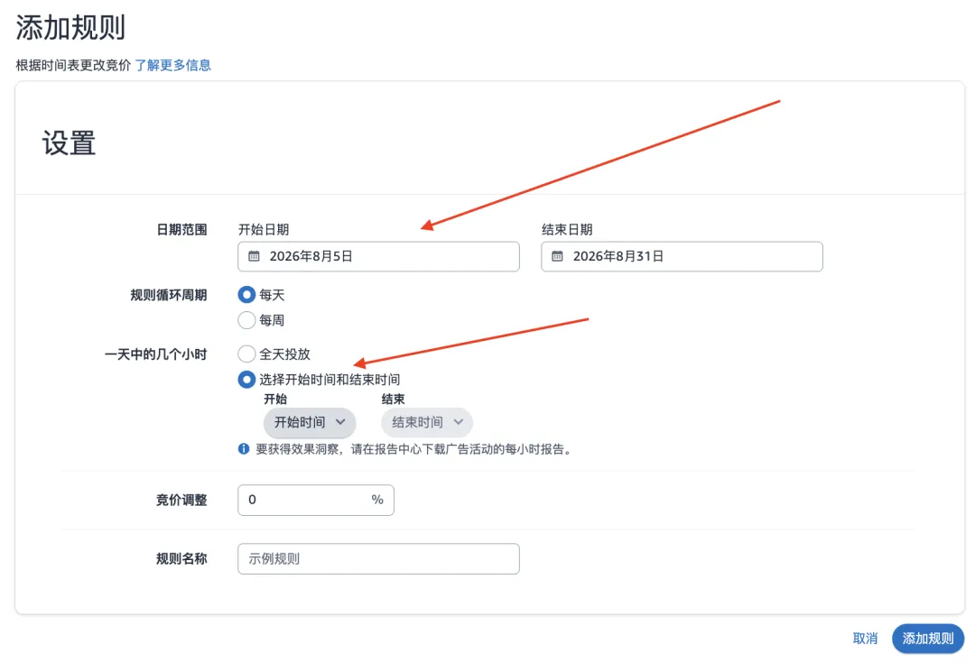Click the chevron arrow on 结束时间 selector
This screenshot has height=662, width=975.
tap(459, 422)
